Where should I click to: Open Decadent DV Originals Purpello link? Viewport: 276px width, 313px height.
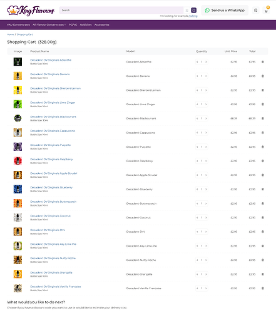[x=51, y=145]
